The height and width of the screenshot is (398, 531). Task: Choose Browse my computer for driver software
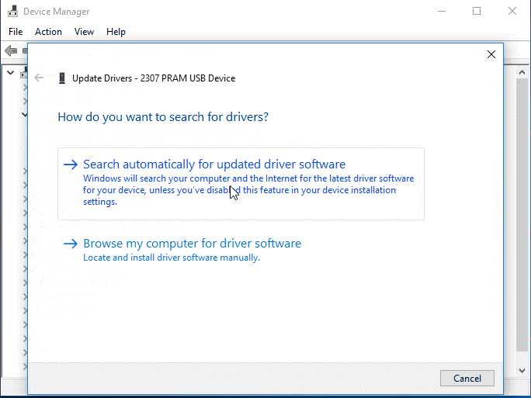[x=192, y=244]
